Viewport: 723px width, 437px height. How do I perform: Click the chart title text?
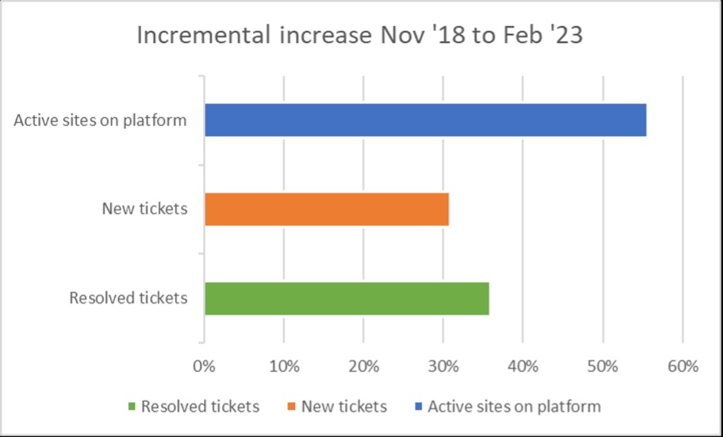pyautogui.click(x=360, y=36)
